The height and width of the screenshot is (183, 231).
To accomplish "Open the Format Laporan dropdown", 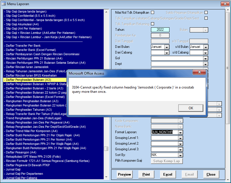I will coord(180,132).
